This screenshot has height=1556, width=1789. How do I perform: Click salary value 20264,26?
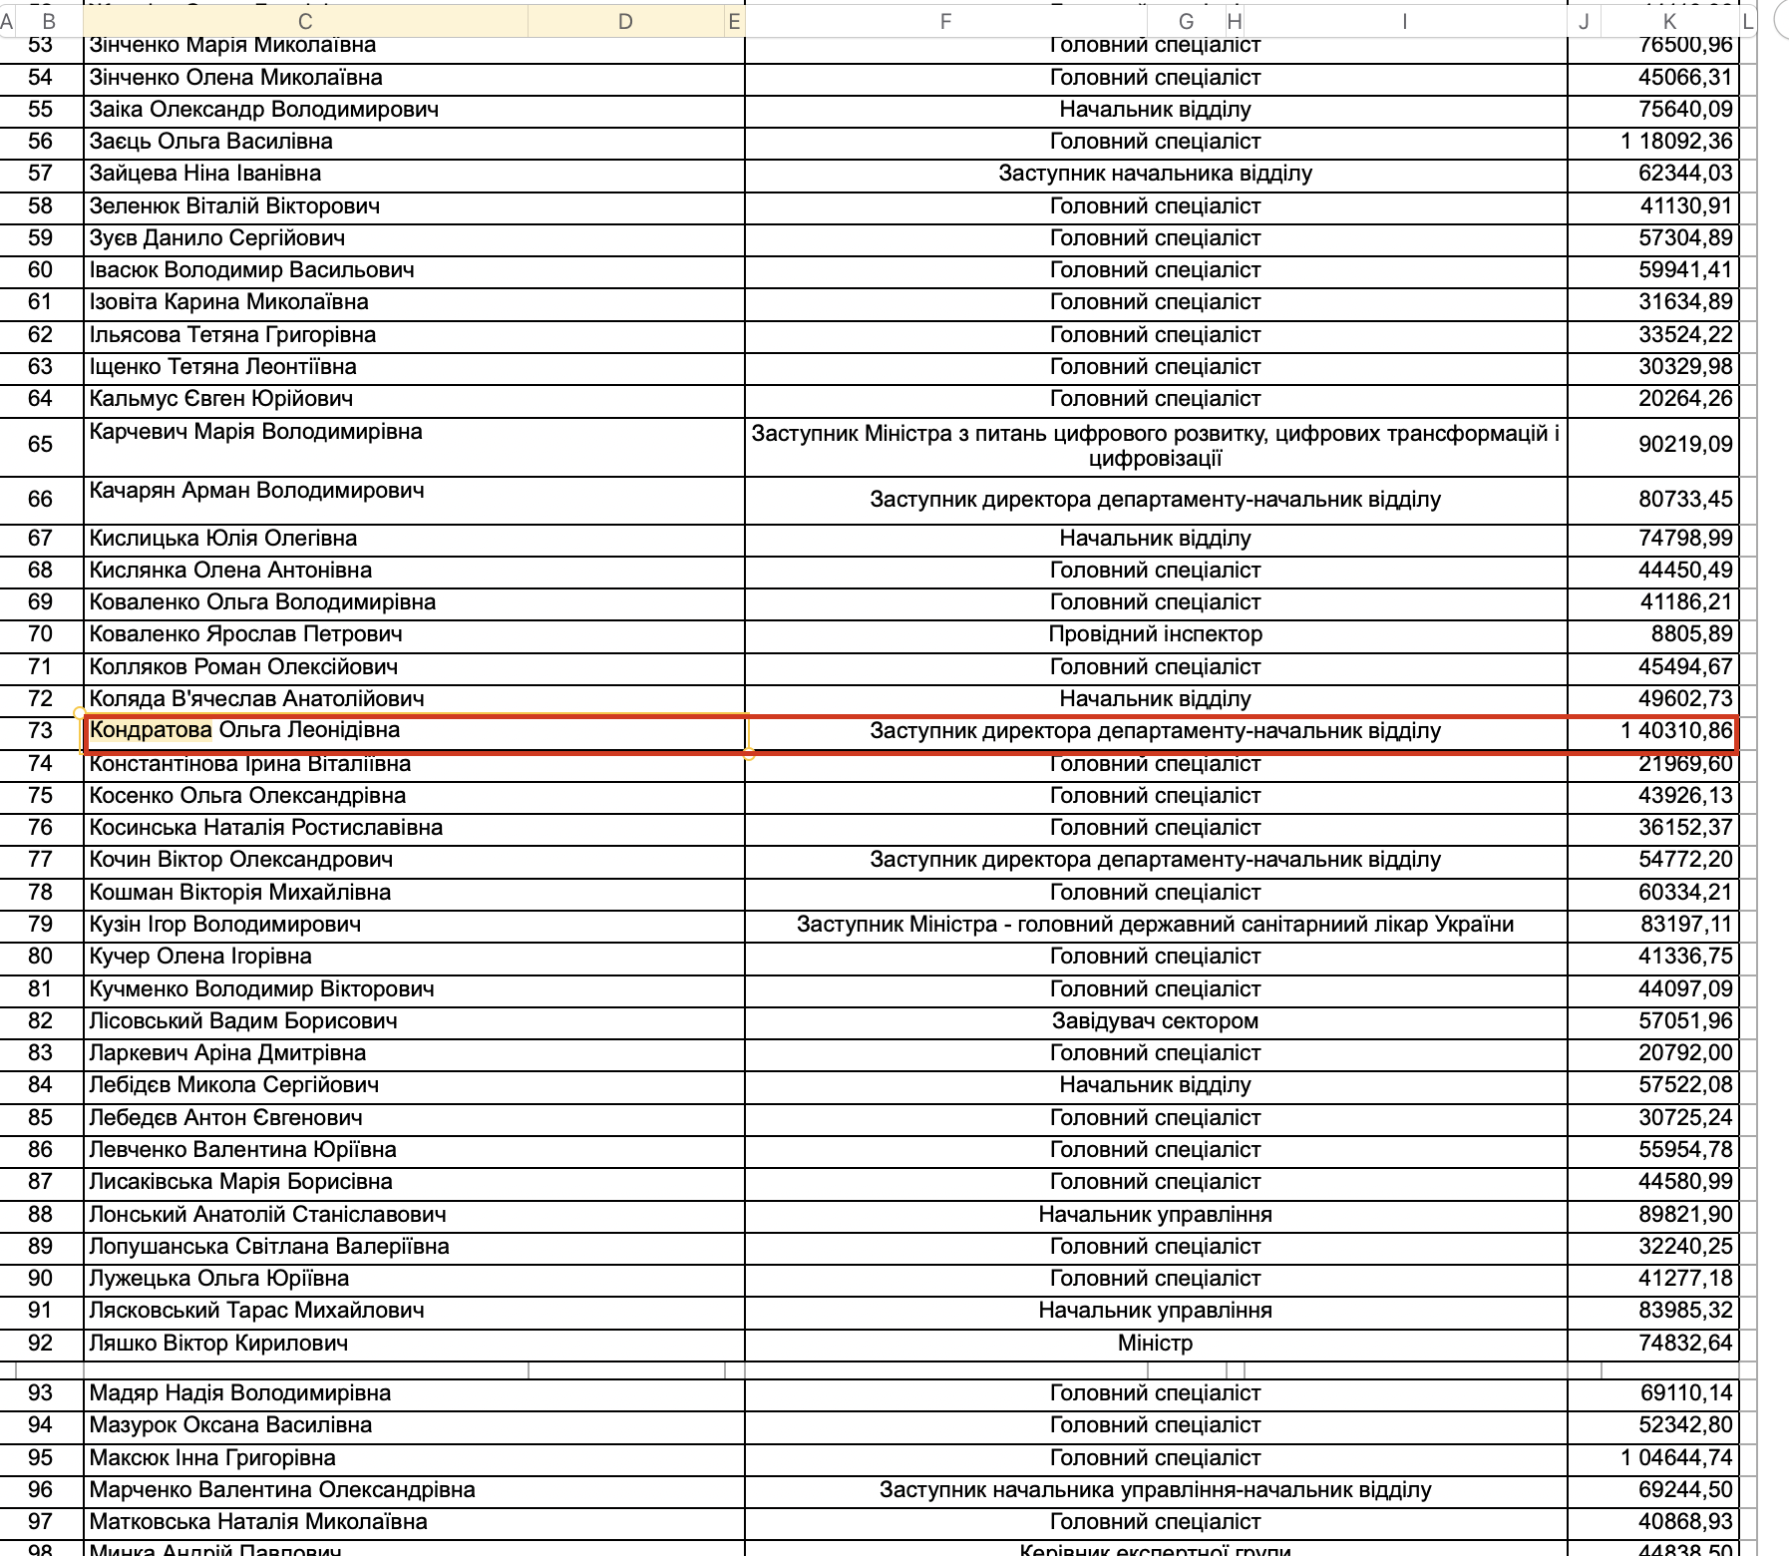coord(1685,399)
